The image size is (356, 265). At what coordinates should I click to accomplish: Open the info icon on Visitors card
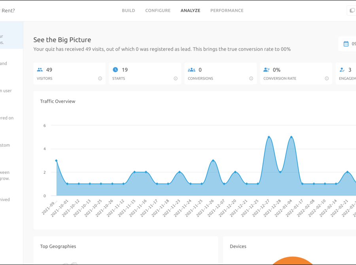pyautogui.click(x=100, y=78)
